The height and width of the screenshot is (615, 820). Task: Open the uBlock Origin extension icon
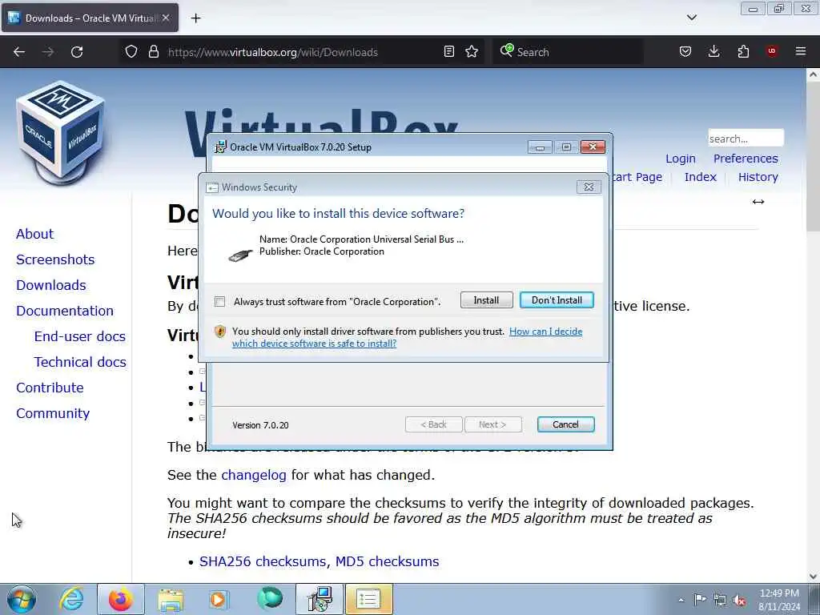point(772,51)
